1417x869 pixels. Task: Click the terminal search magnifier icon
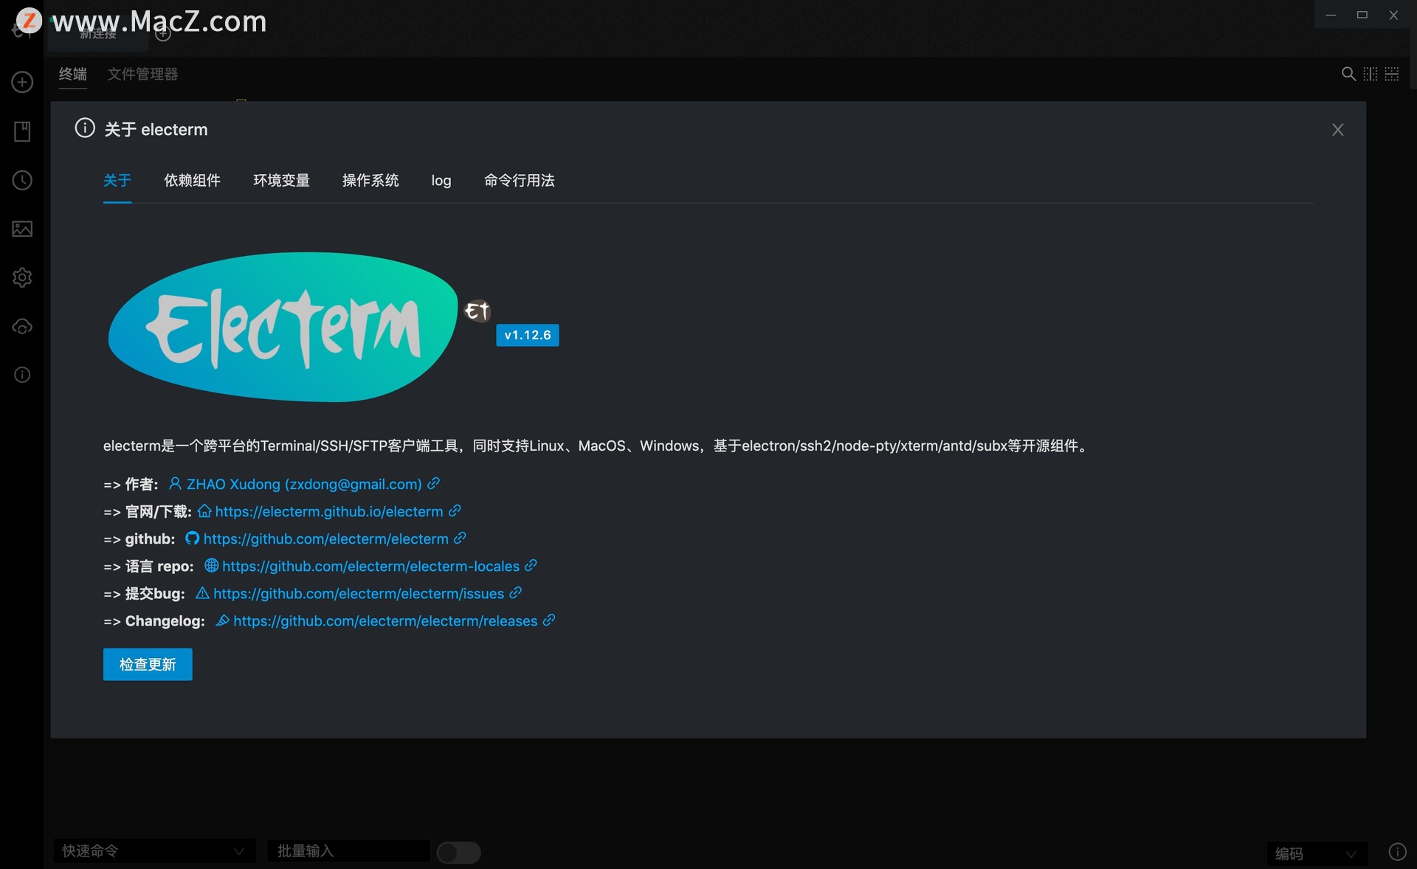point(1348,74)
